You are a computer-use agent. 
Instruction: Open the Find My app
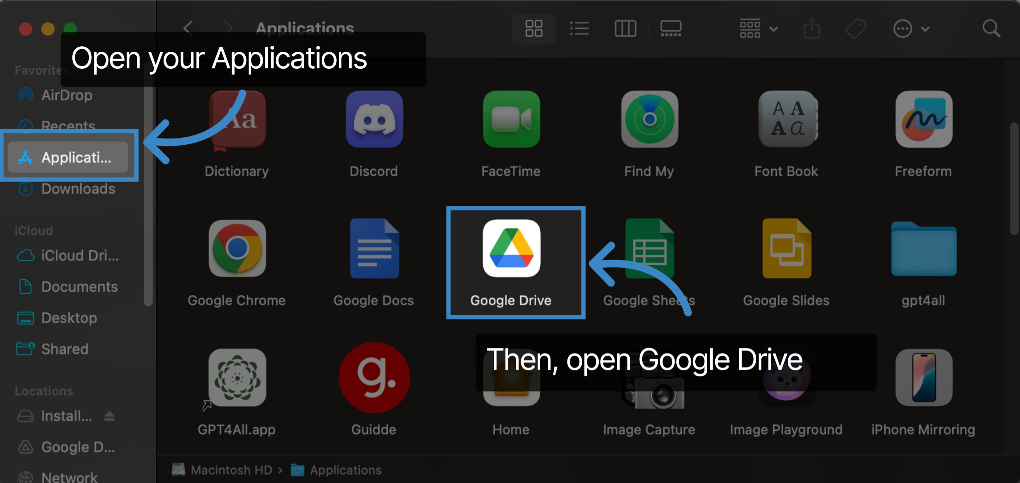click(x=649, y=119)
